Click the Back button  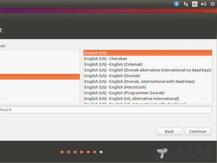click(x=169, y=131)
